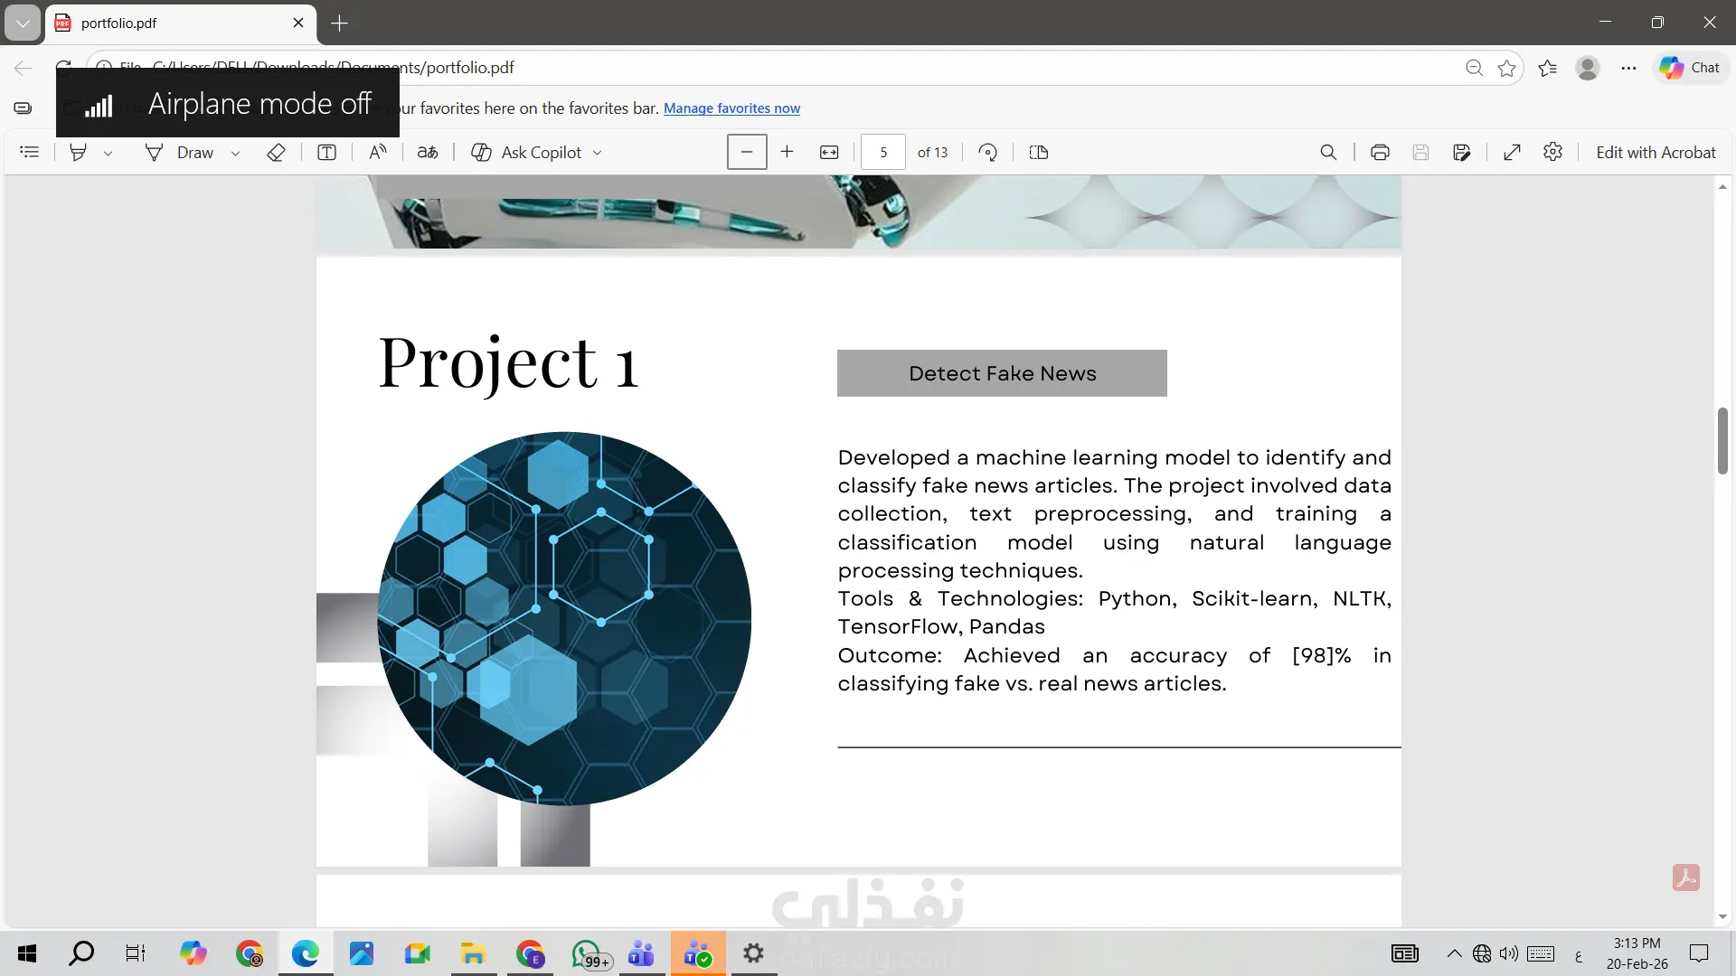
Task: Select the Erase tool
Action: click(277, 152)
